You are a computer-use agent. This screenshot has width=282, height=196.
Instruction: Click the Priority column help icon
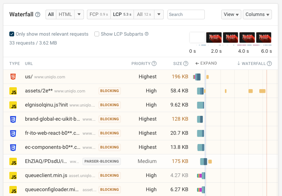[x=154, y=63]
